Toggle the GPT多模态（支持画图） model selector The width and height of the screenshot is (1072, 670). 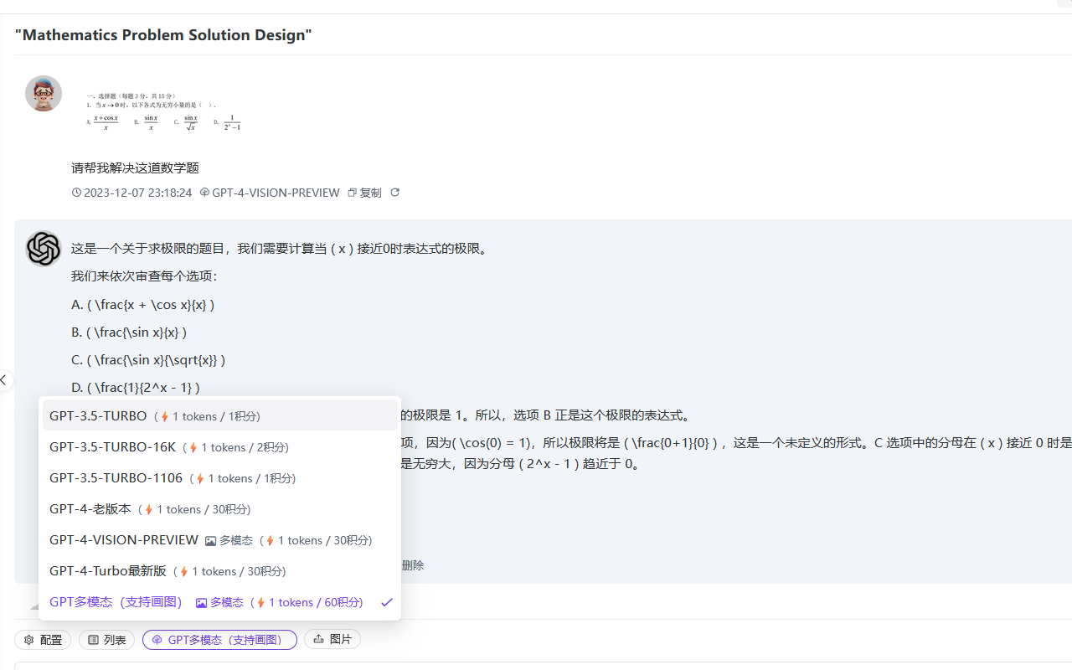(219, 640)
